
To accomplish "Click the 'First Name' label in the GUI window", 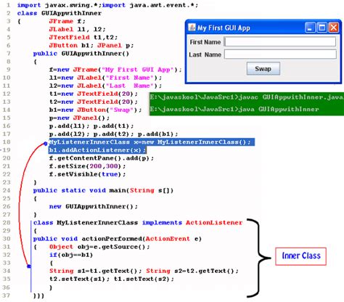I will (x=205, y=42).
